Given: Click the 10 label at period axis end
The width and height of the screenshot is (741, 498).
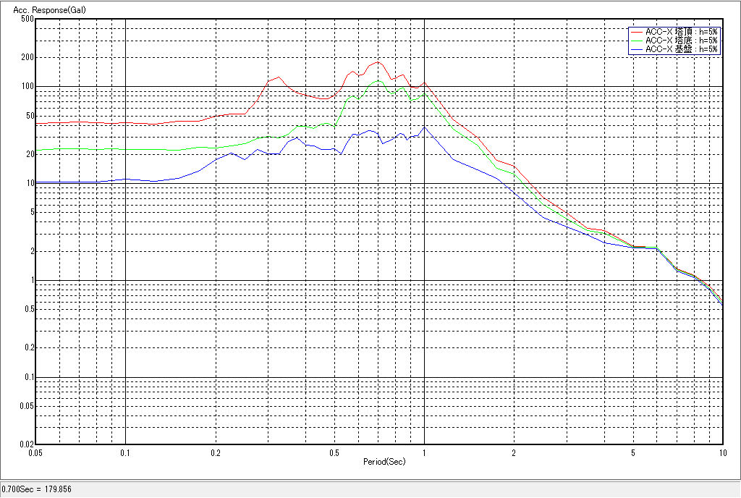Looking at the screenshot, I should coord(722,452).
